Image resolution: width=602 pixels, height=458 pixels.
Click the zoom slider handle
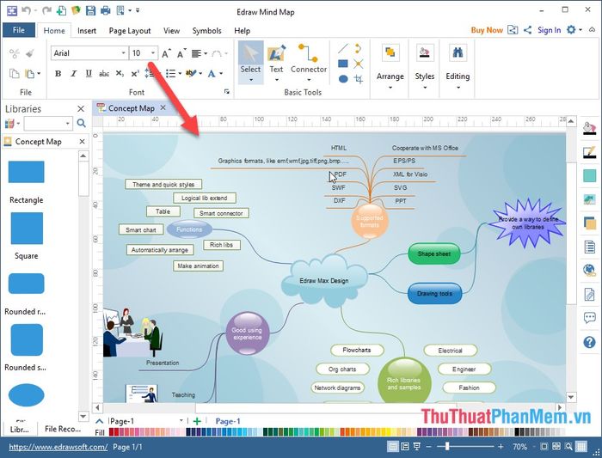[447, 447]
